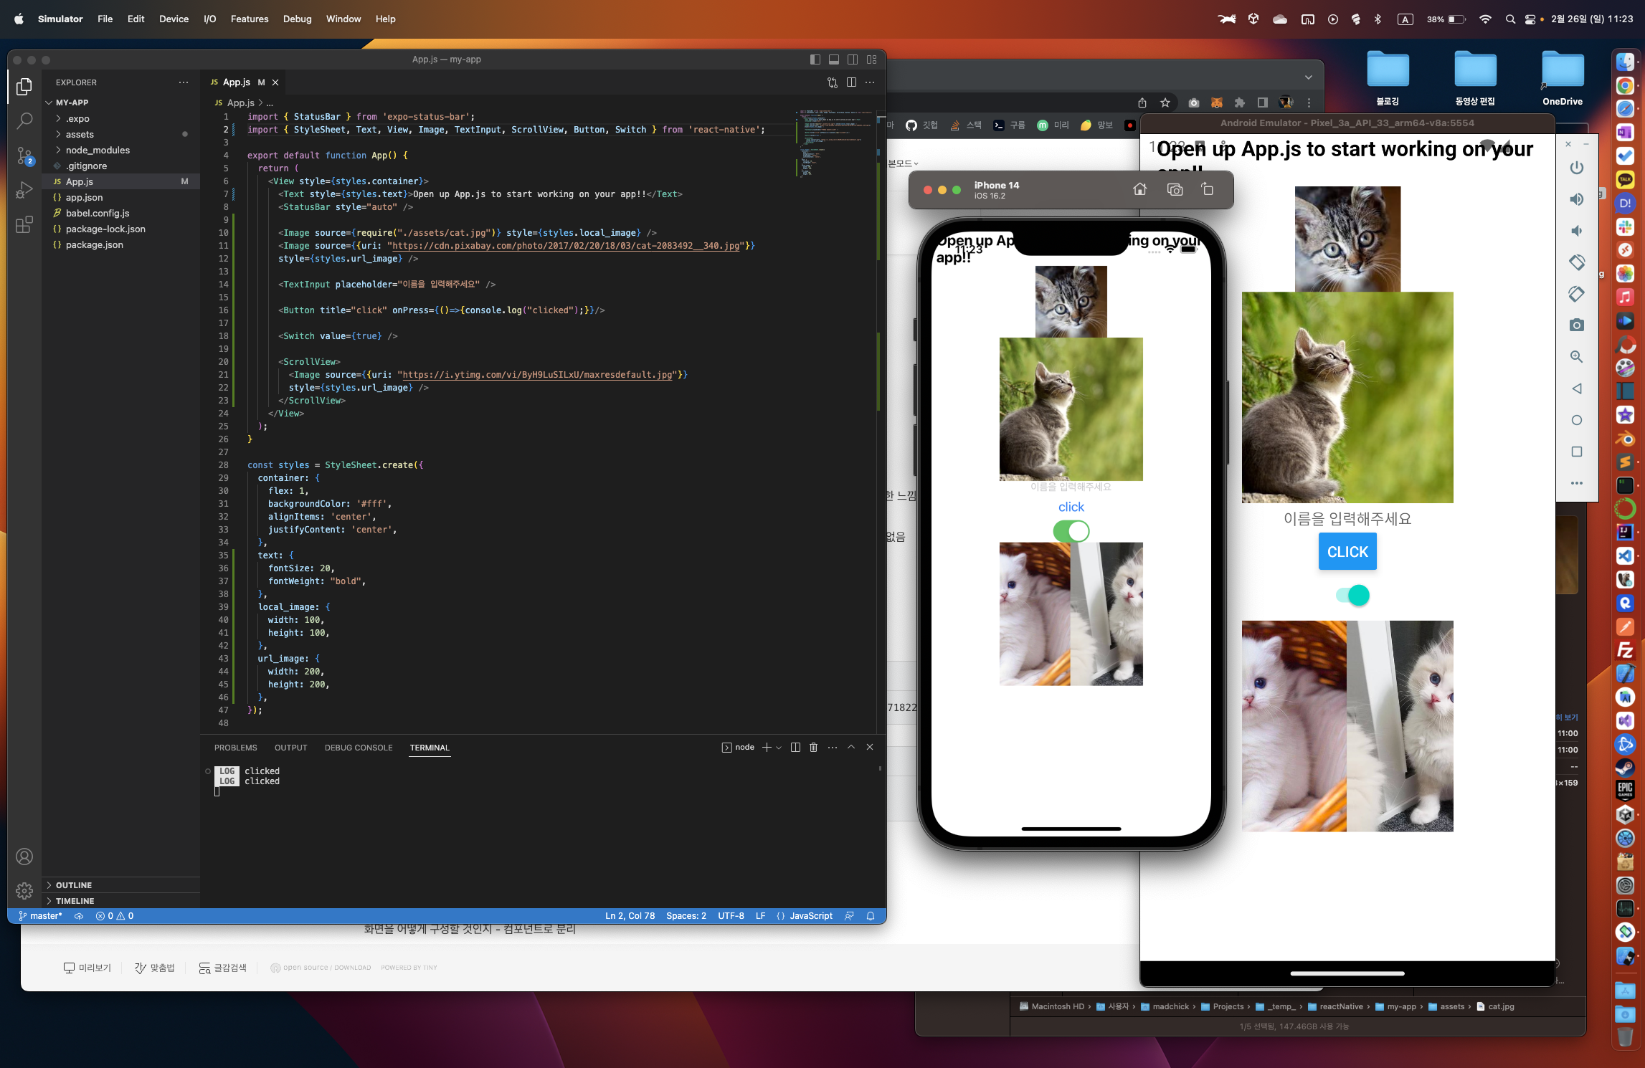
Task: Kill terminal with trash icon
Action: click(813, 747)
